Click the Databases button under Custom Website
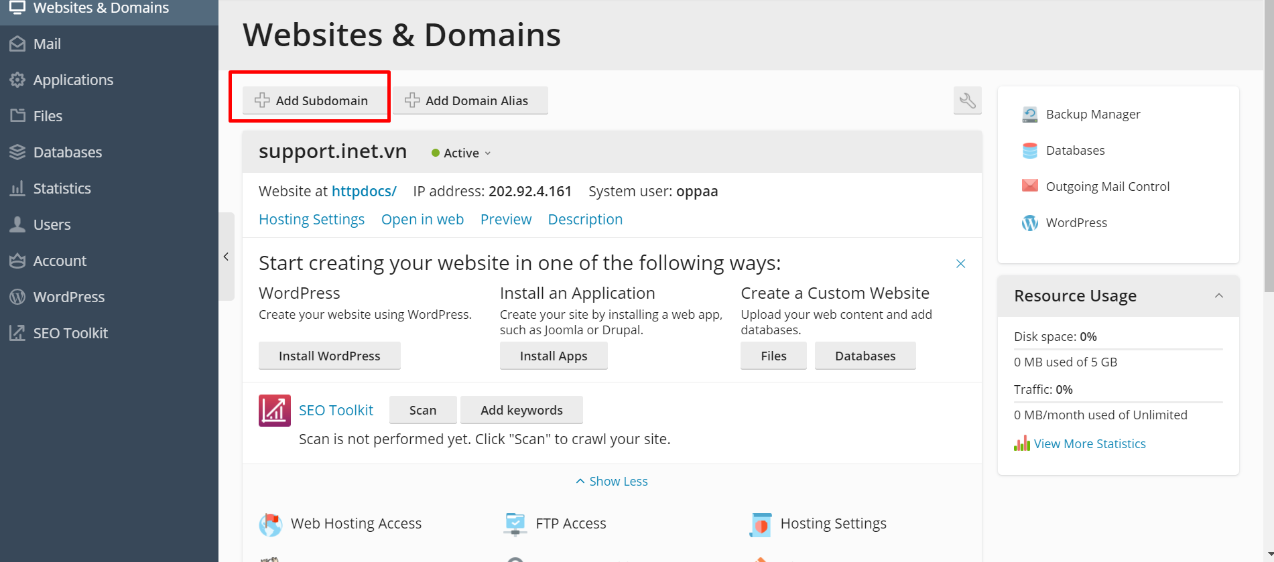This screenshot has width=1274, height=562. [865, 356]
